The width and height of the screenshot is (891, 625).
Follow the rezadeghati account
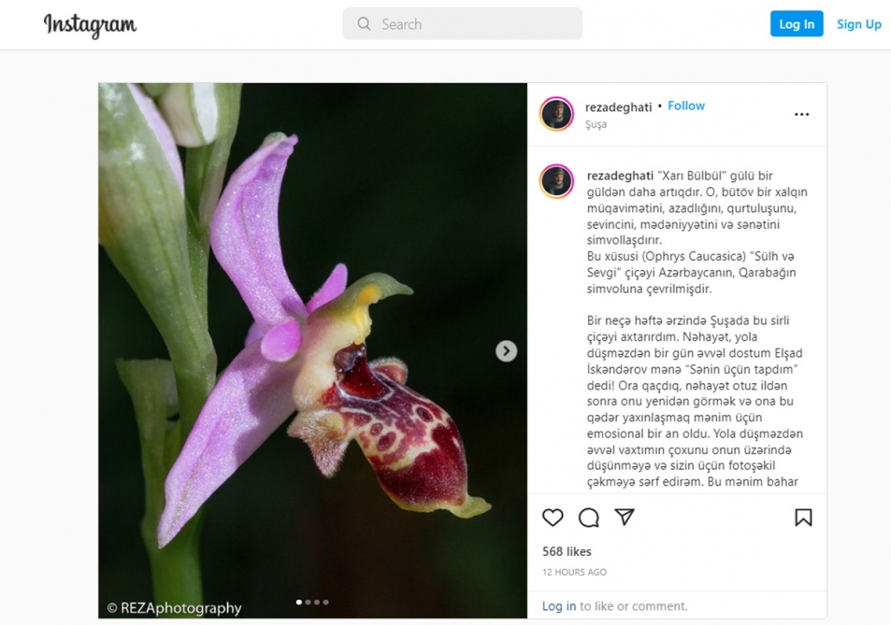coord(686,106)
